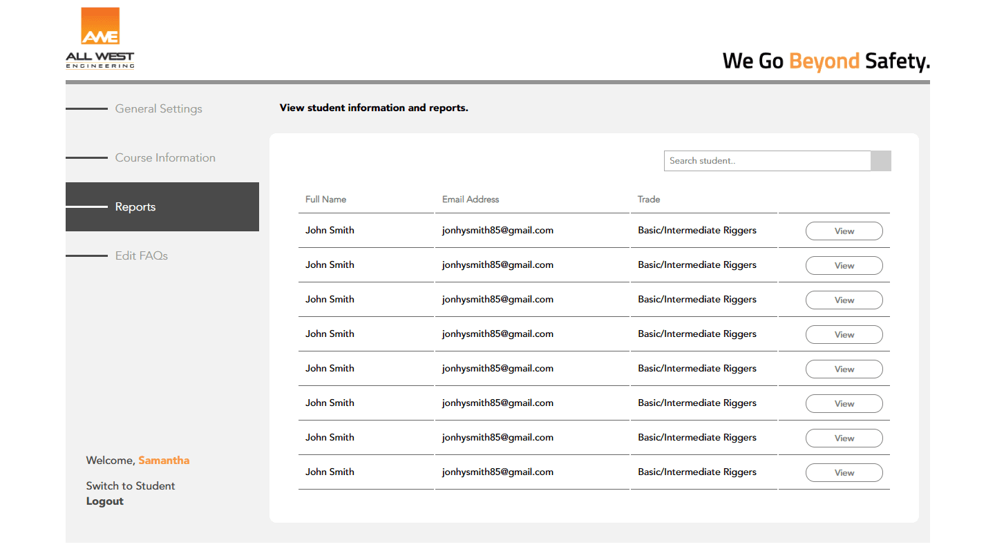This screenshot has height=560, width=995.
Task: View the first John Smith record
Action: pos(844,231)
